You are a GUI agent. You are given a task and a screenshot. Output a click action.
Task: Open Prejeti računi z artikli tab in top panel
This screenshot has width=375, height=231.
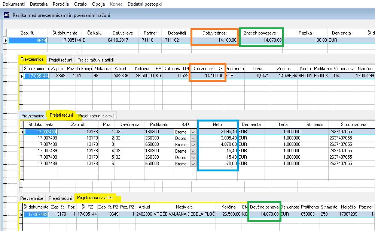[x=95, y=60]
